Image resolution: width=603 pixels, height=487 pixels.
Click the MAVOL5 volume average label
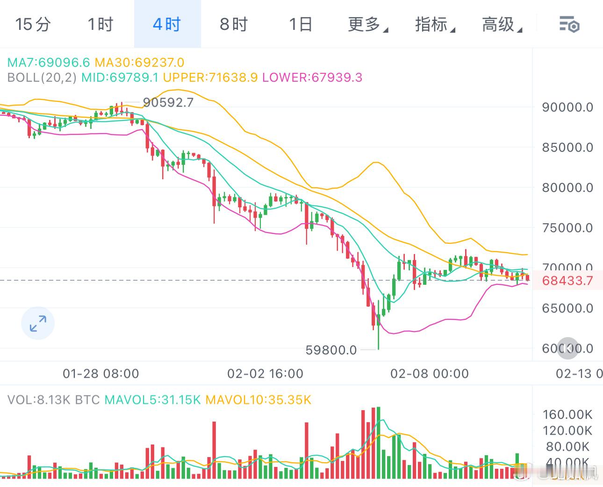154,400
